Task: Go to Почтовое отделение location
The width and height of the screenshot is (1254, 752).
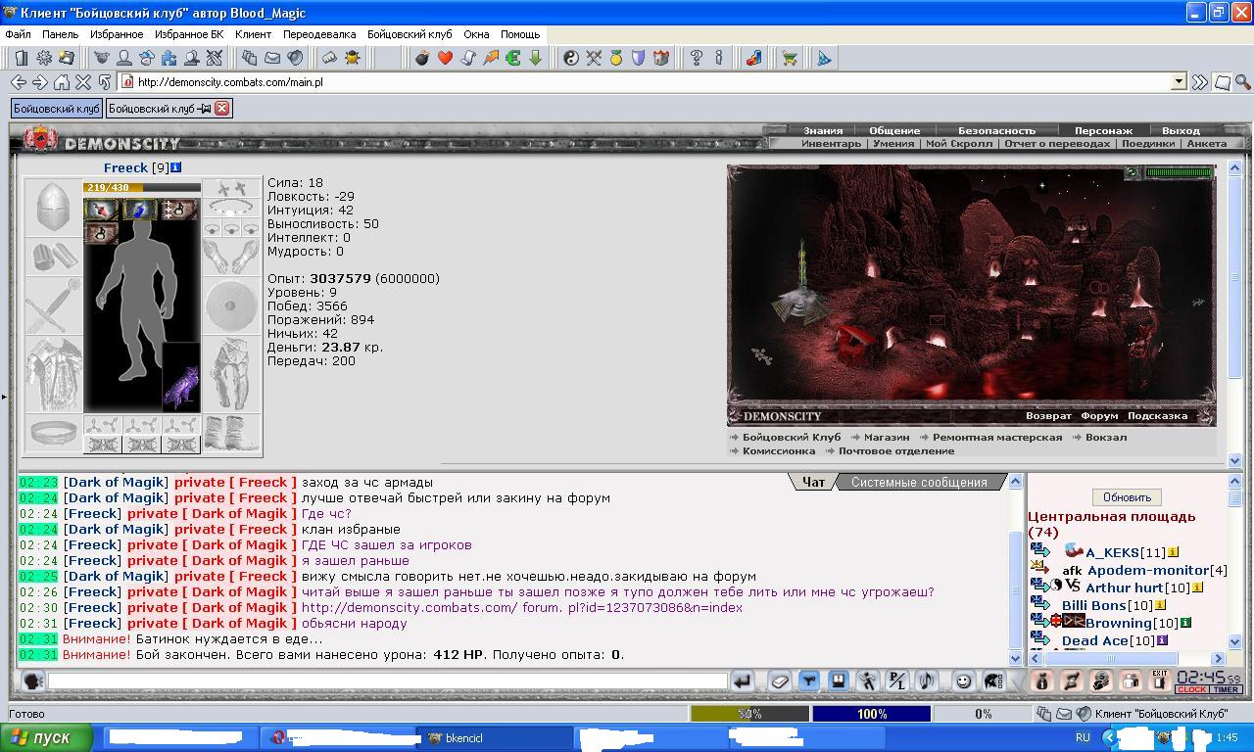Action: (x=895, y=450)
